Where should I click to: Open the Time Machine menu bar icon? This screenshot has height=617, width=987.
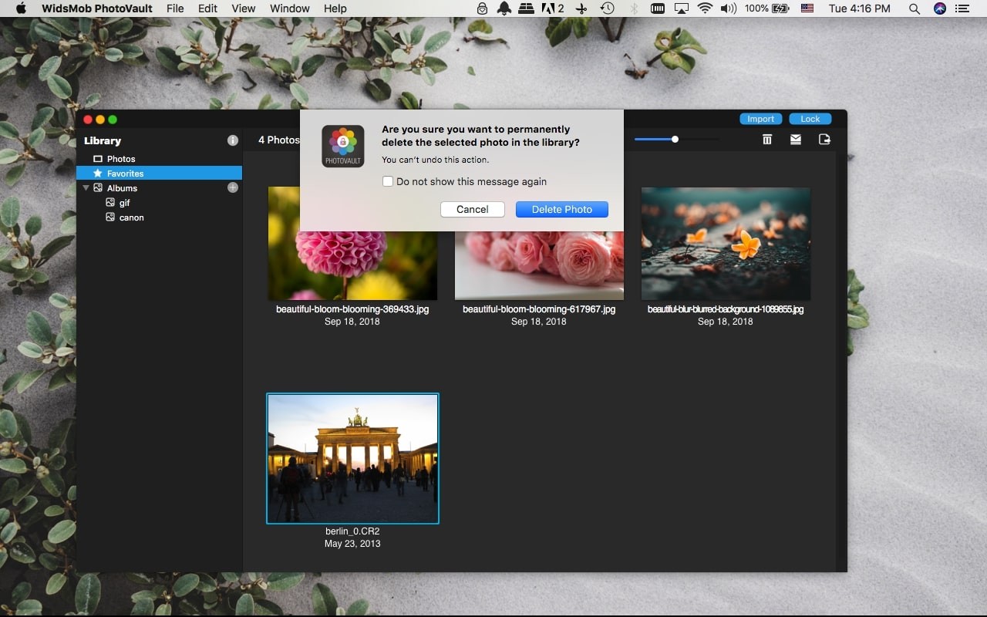click(608, 8)
